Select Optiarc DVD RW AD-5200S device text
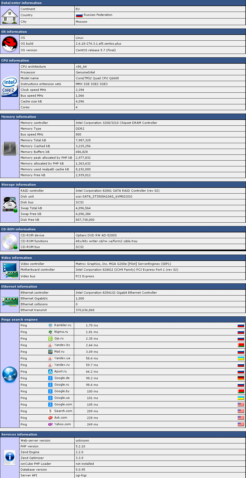Screen dimensions: 246x478 pos(96,236)
